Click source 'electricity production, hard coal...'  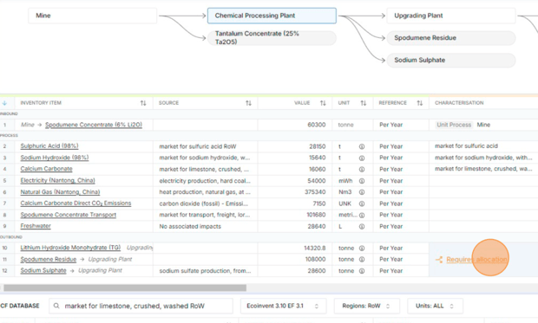pos(205,181)
